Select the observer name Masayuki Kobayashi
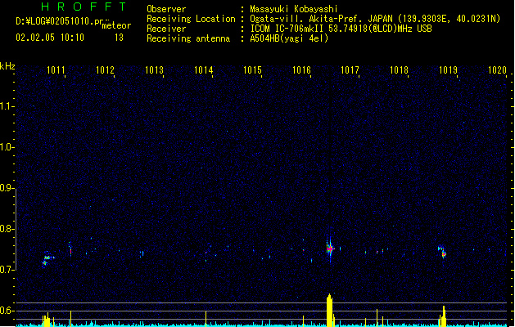The width and height of the screenshot is (515, 327). click(x=294, y=9)
